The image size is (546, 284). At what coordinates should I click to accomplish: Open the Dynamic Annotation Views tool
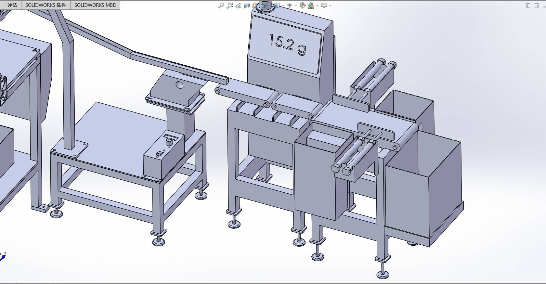click(x=255, y=6)
